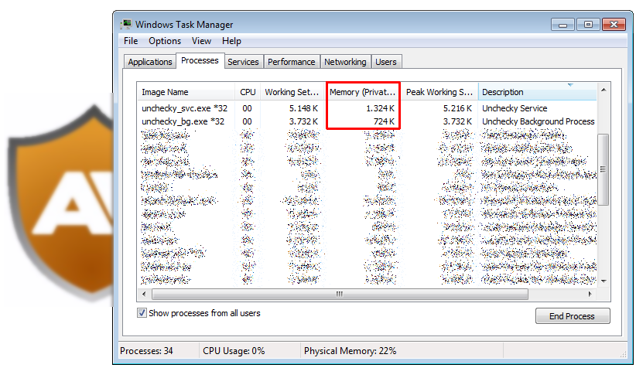Switch to the Applications tab
Image resolution: width=636 pixels, height=368 pixels.
tap(149, 62)
